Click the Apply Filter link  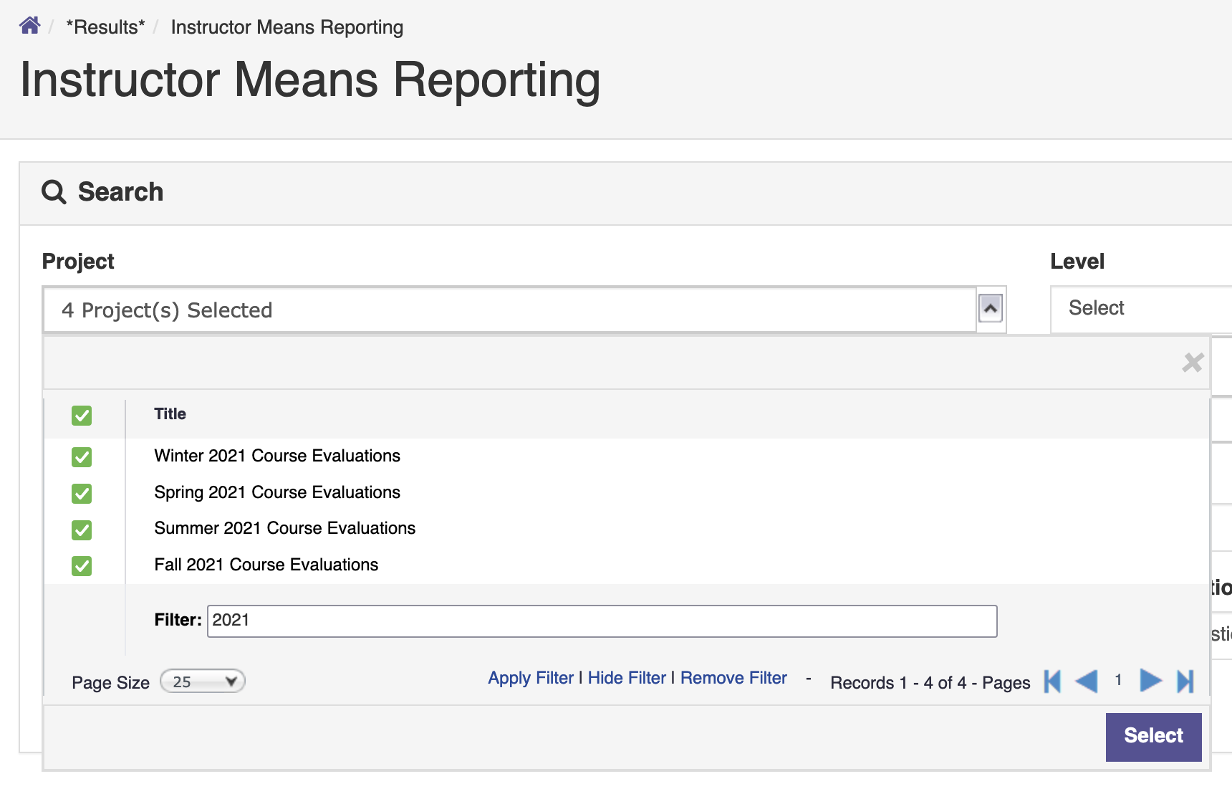531,678
